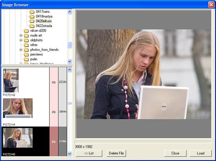Click the oldphoto folder icon
216x161 pixels.
point(26,40)
